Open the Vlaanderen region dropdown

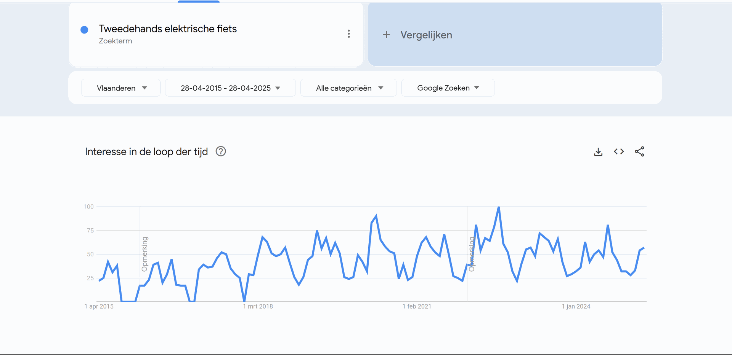pyautogui.click(x=121, y=88)
